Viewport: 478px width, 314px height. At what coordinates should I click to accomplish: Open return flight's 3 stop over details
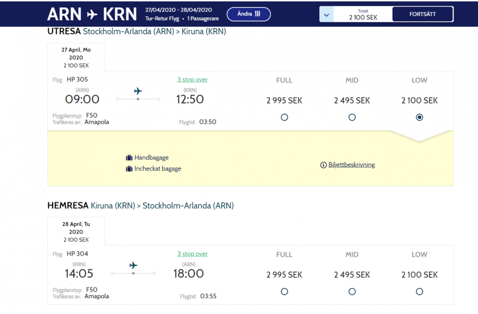(x=192, y=254)
